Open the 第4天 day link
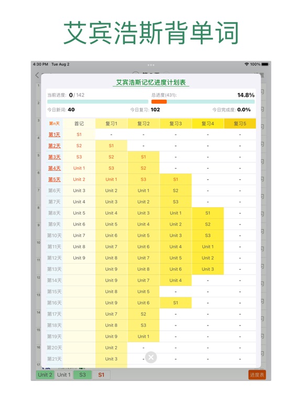Image resolution: width=302 pixels, height=402 pixels. pyautogui.click(x=55, y=168)
